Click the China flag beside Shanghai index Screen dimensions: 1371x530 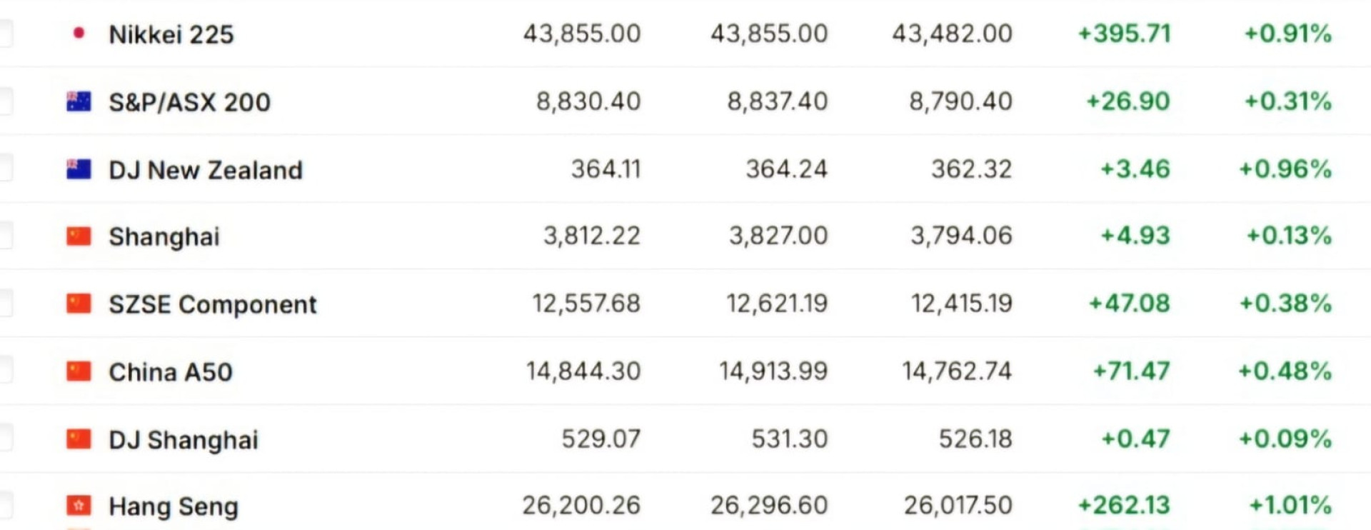[x=79, y=236]
